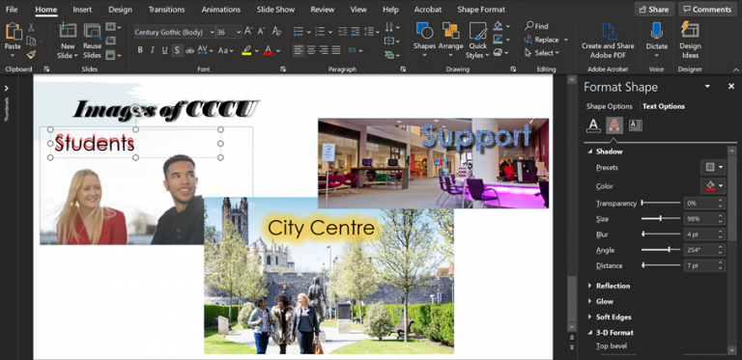Screen dimensions: 742x360
Task: Select Text Effects icon in Format Shape
Action: (614, 125)
